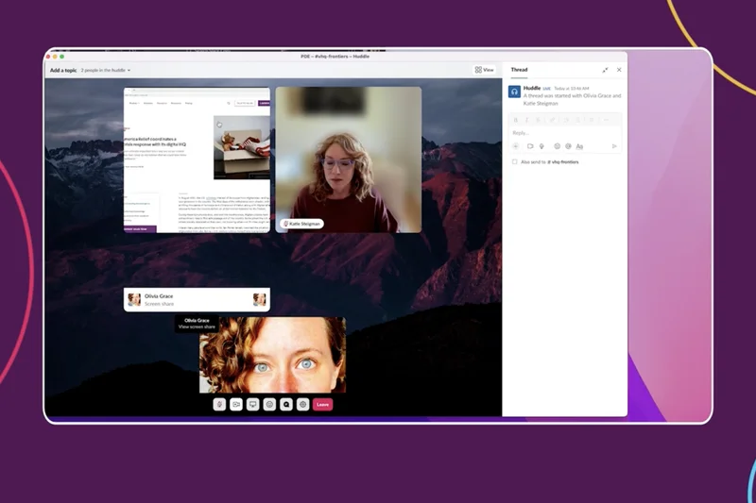Click the mention @ icon
The image size is (756, 503).
(568, 146)
